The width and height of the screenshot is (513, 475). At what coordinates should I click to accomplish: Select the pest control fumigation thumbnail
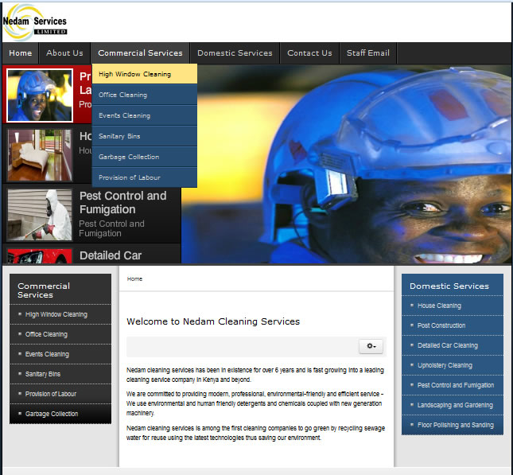click(40, 215)
